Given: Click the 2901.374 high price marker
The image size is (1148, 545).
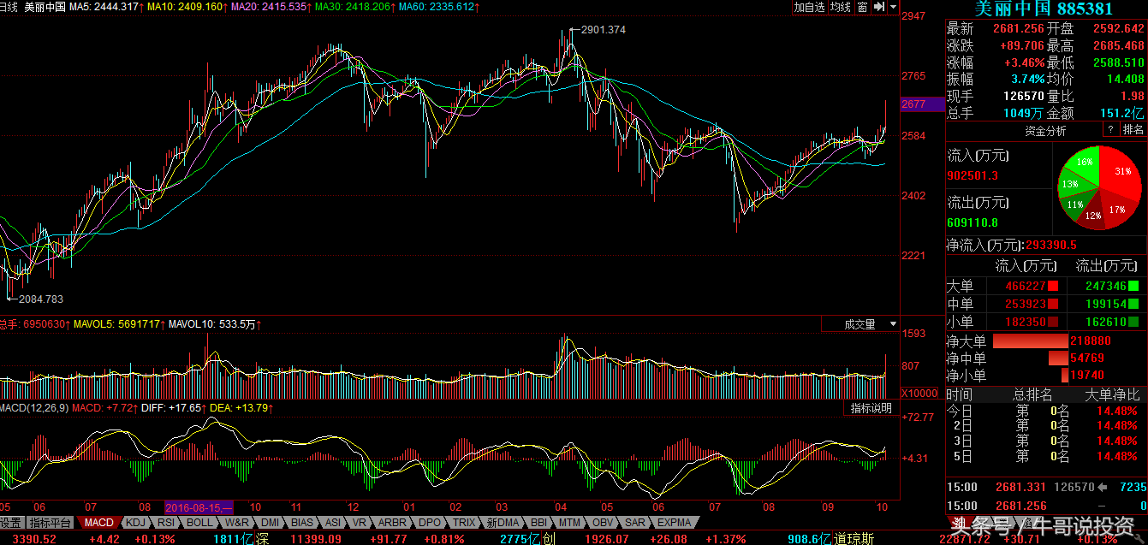Looking at the screenshot, I should click(x=603, y=30).
